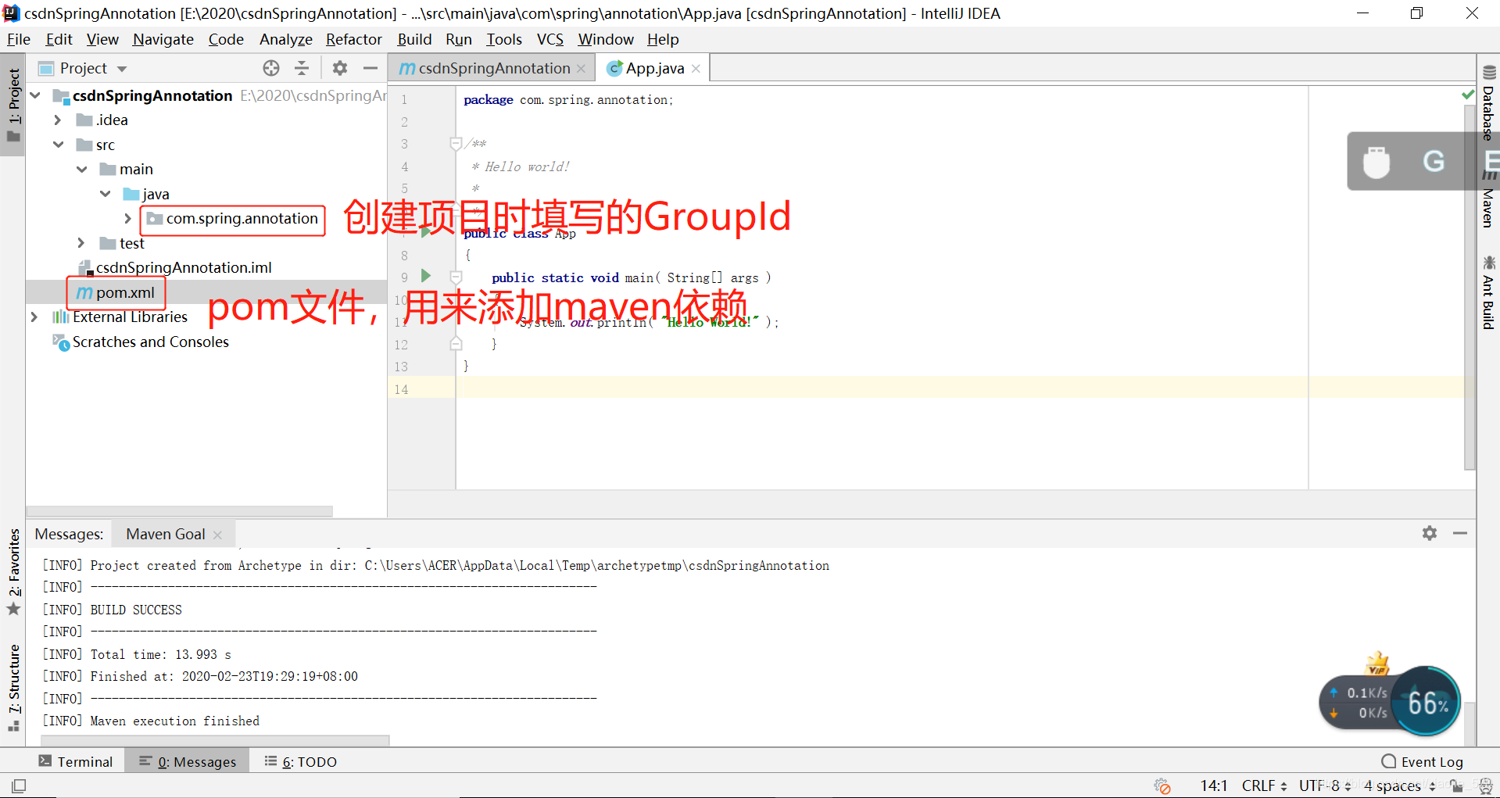This screenshot has width=1500, height=798.
Task: Click the background tasks icon in status bar
Action: [1162, 785]
